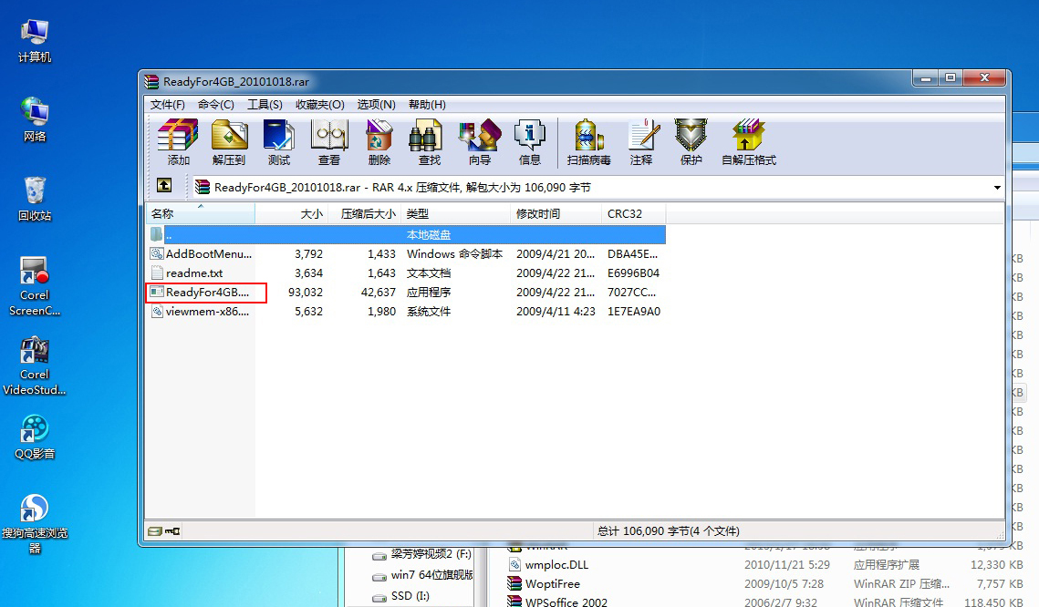Screen dimensions: 1039x607
Task: Click the 扫描病毒 (Virus Scan) icon
Action: (587, 137)
